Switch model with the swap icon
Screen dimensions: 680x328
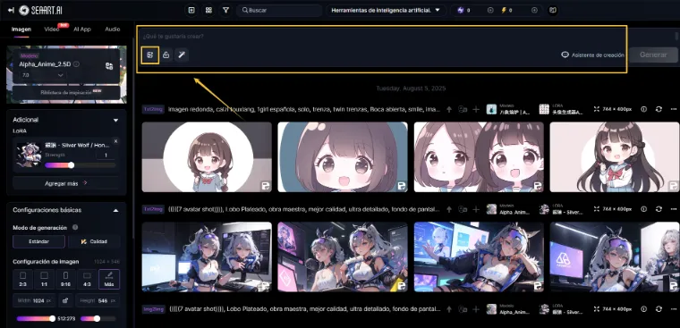point(109,66)
